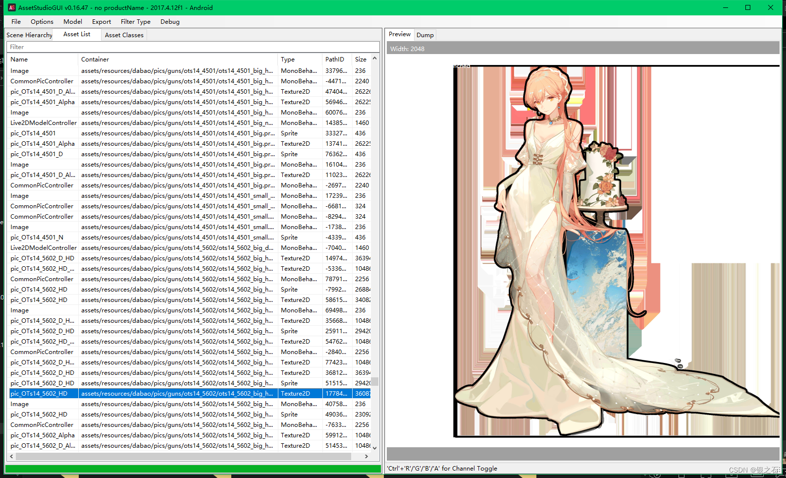
Task: Minimize the AssetStudioGUI window
Action: 726,7
